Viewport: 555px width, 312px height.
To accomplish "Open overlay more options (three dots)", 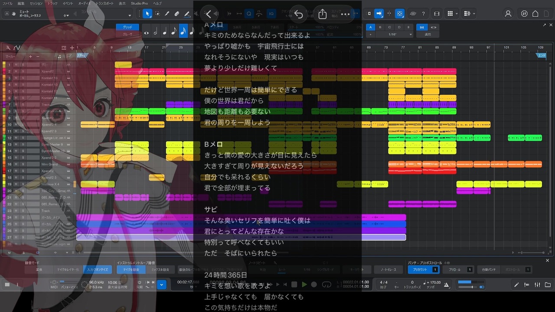I will pos(345,14).
